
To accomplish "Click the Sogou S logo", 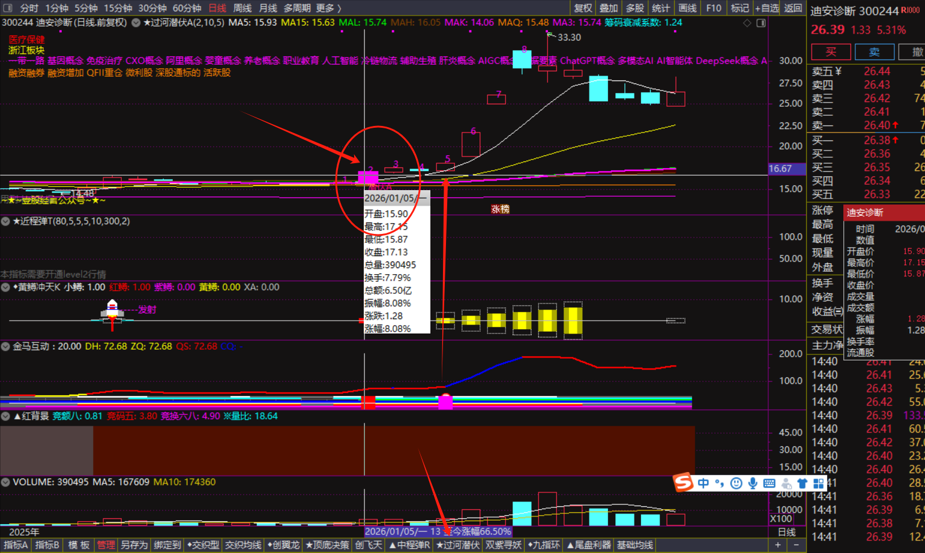I will [x=683, y=482].
